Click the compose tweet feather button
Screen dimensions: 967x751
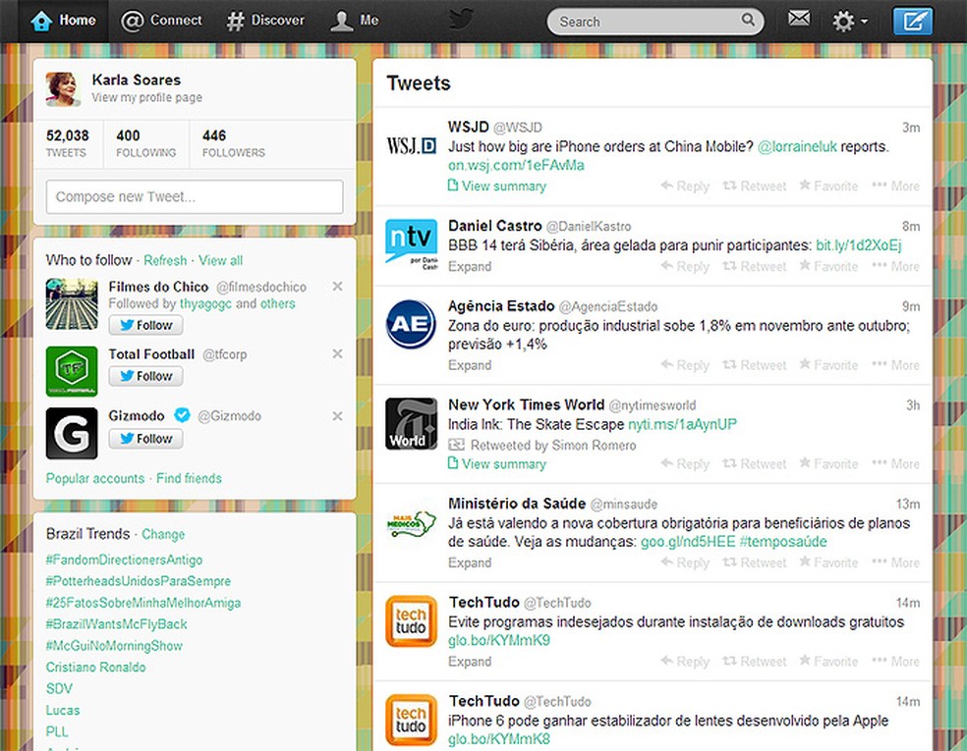(x=913, y=21)
